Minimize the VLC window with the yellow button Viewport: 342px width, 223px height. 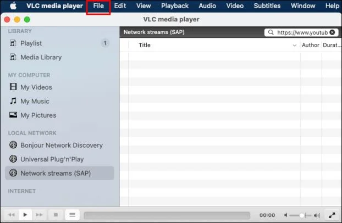(17, 19)
